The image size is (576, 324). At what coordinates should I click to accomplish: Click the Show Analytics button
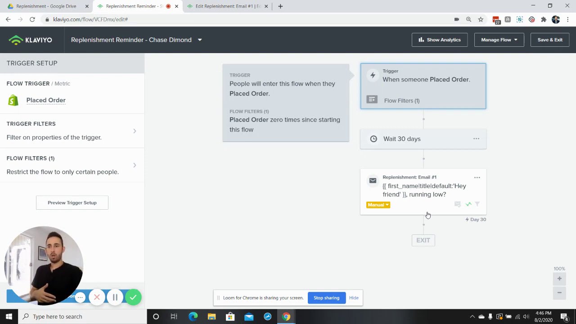click(x=439, y=40)
